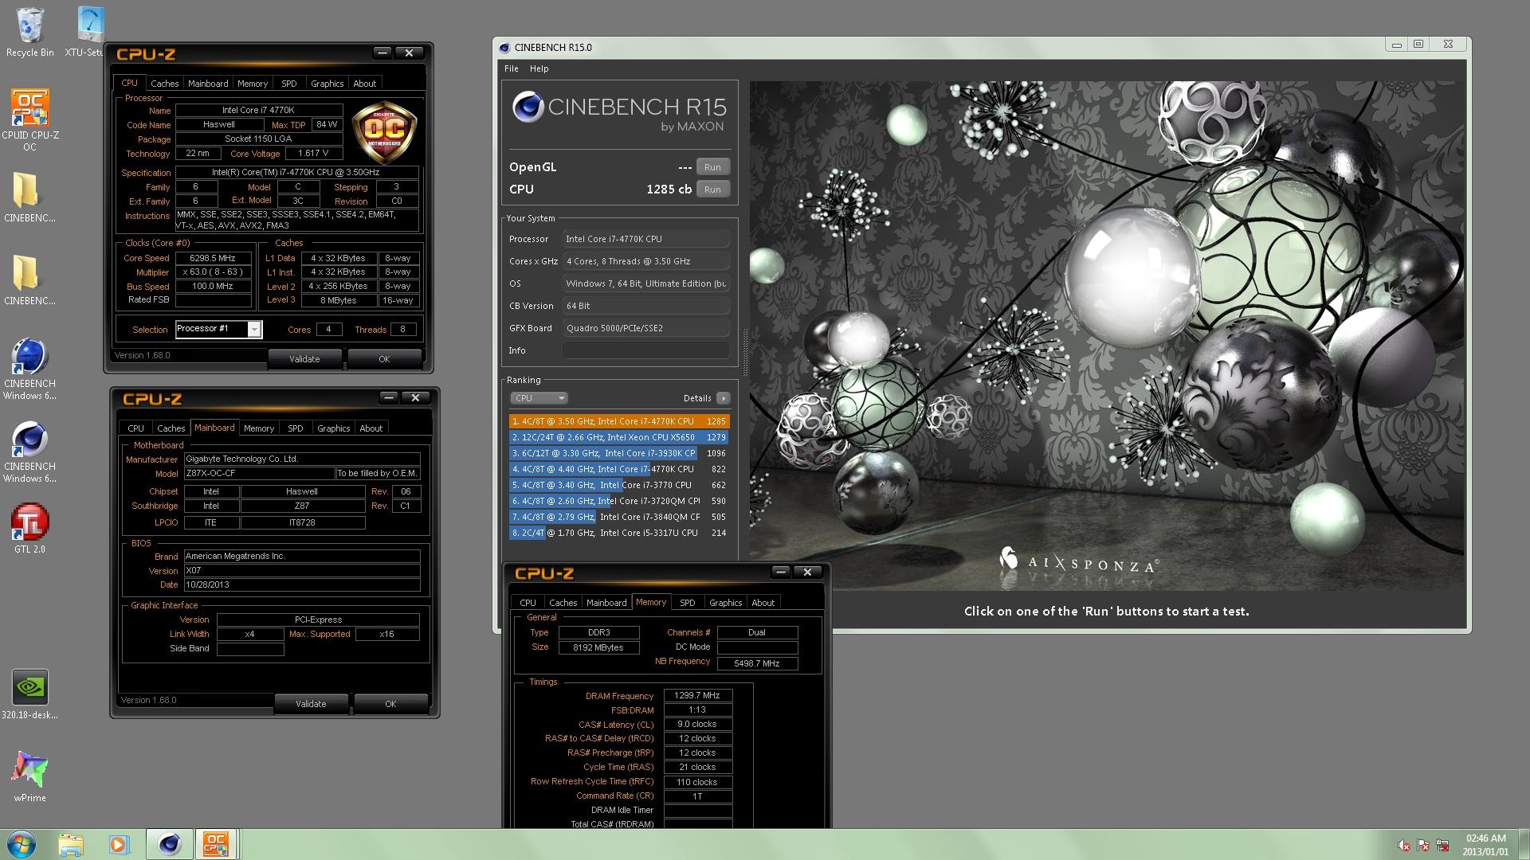The width and height of the screenshot is (1530, 860).
Task: Select i7-3720QM ranking row
Action: point(618,501)
